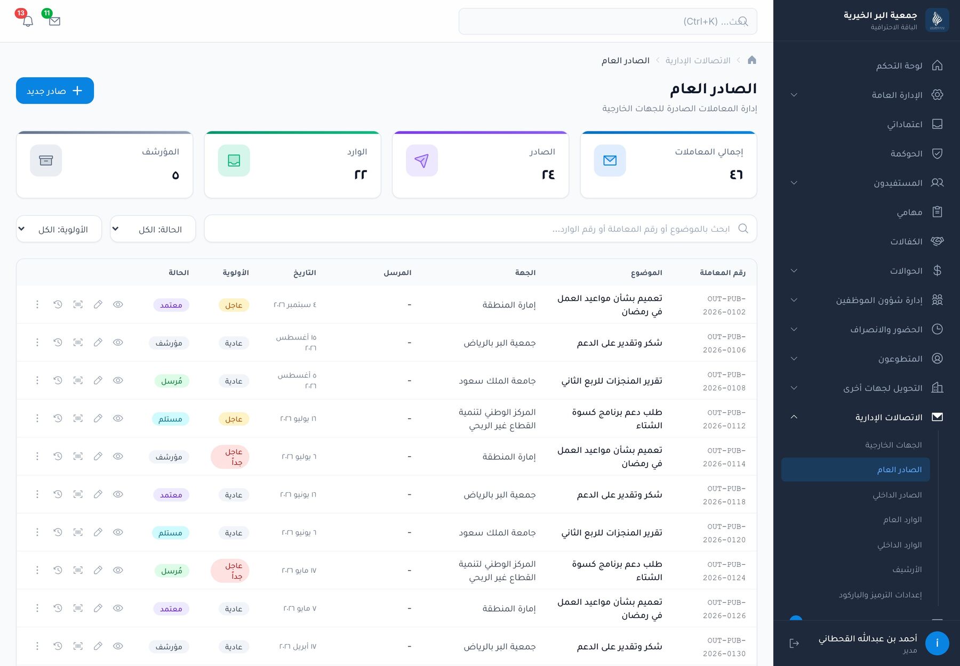Image resolution: width=960 pixels, height=666 pixels.
Task: Edit transaction OUT-PUB-2026-0114 with pencil icon
Action: point(98,456)
